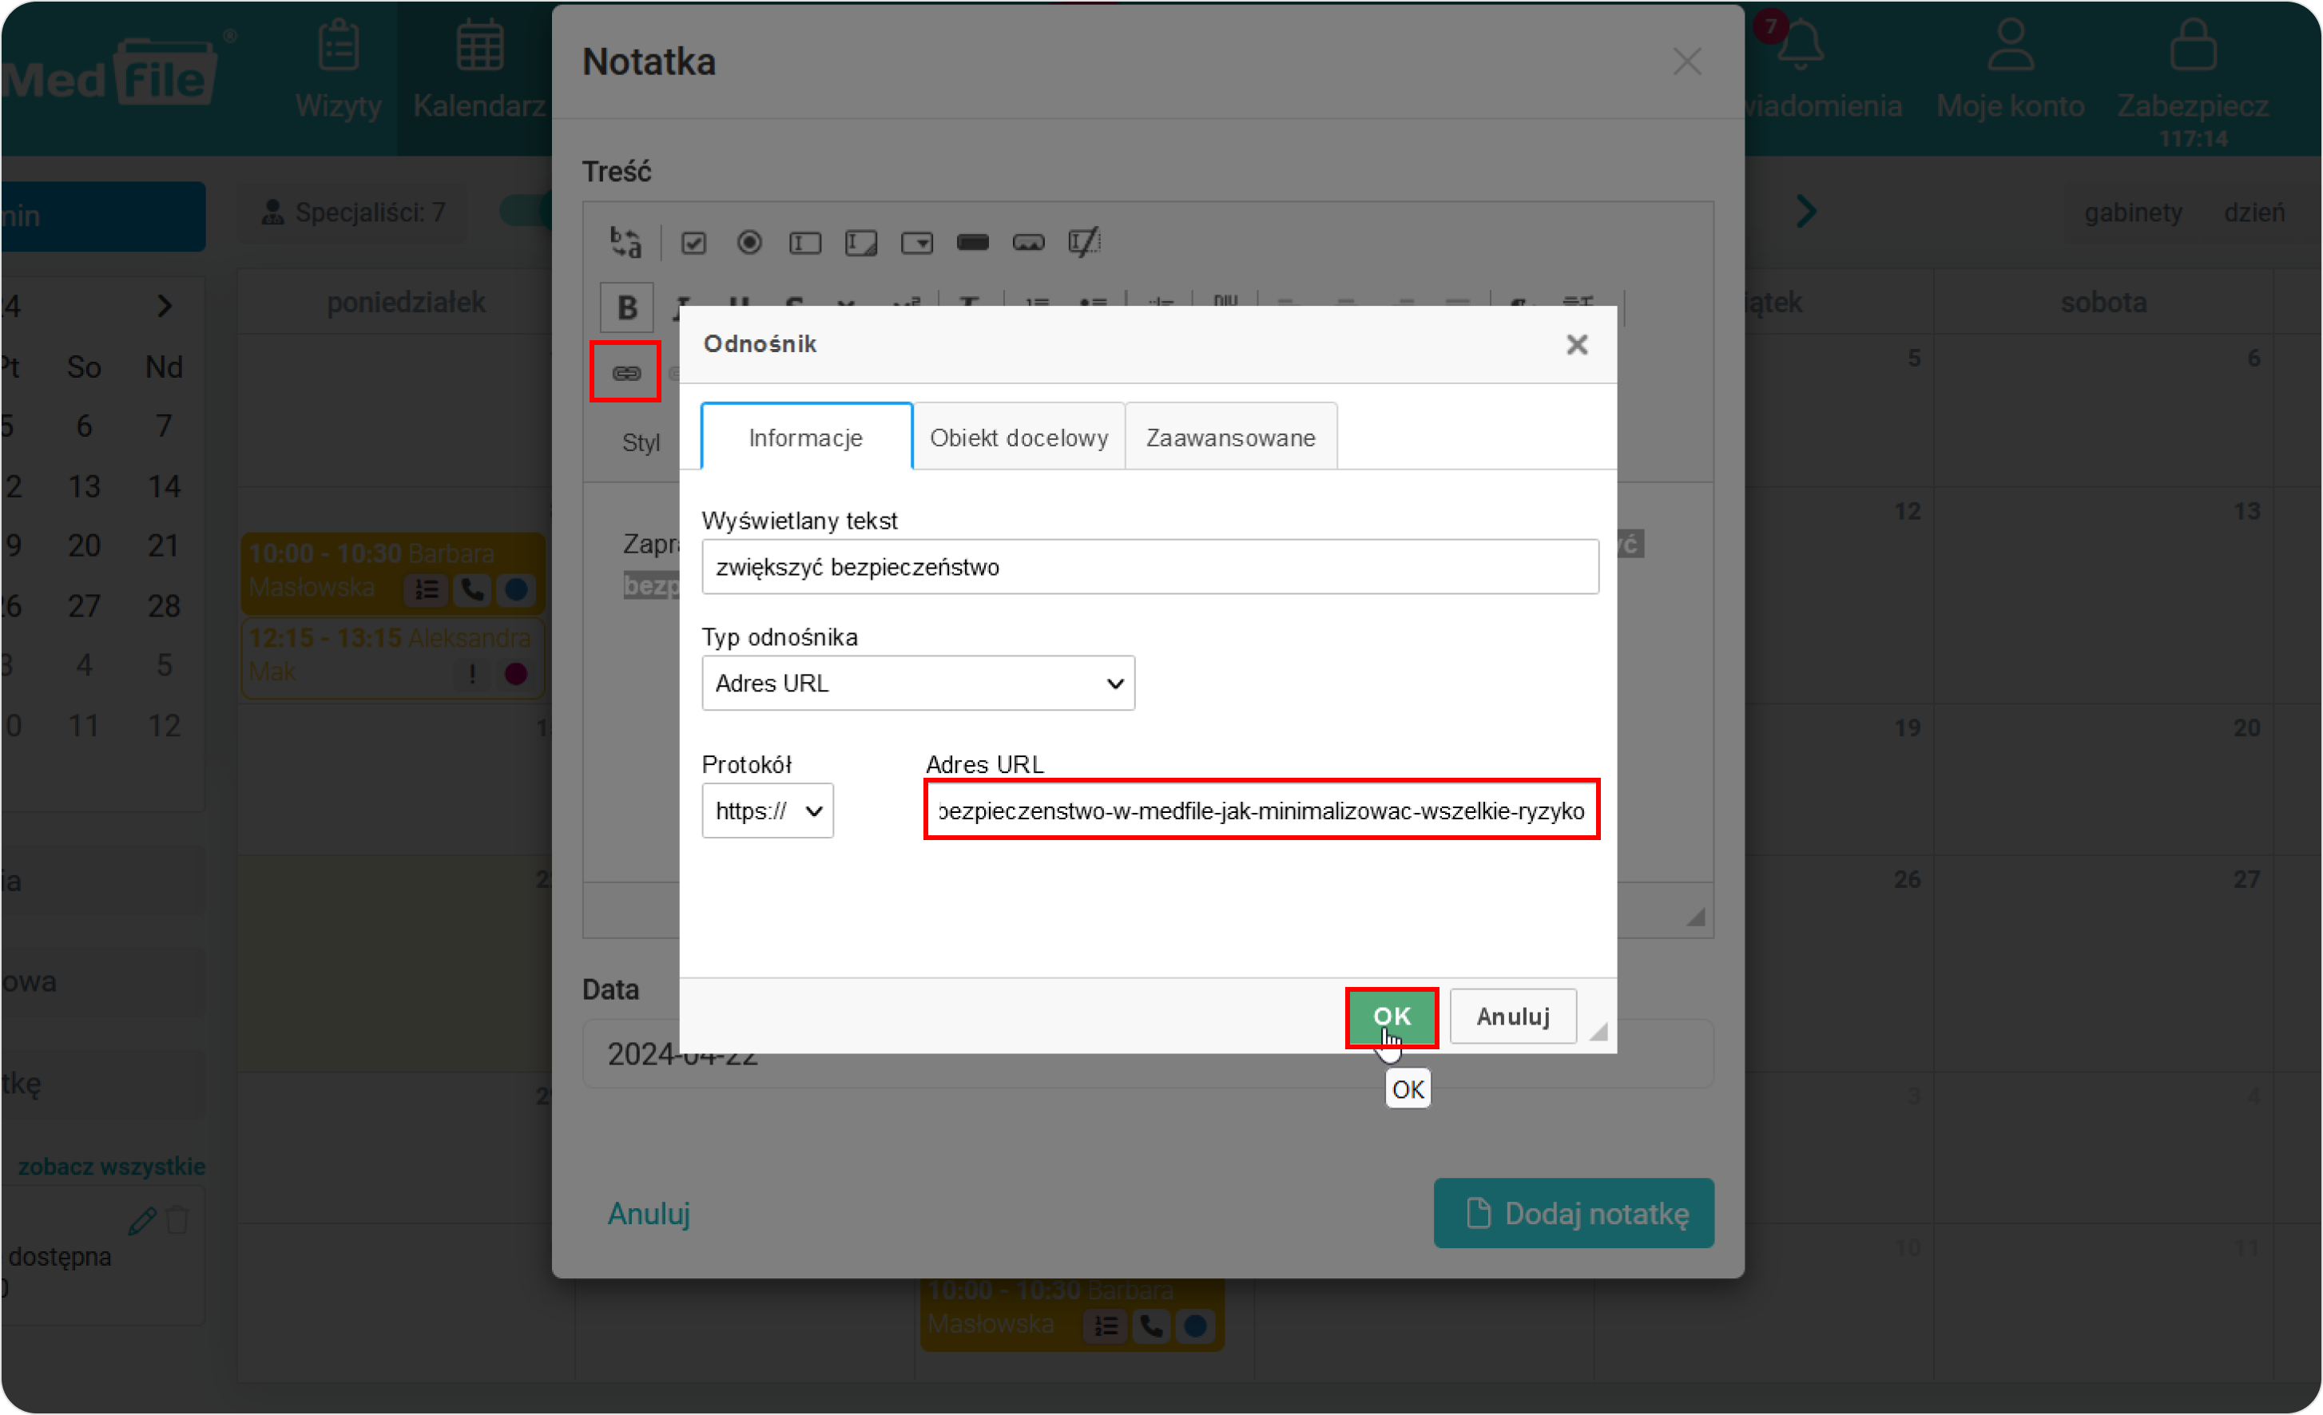Screen dimensions: 2323x1415
Task: Open the Protokół dropdown
Action: [x=768, y=811]
